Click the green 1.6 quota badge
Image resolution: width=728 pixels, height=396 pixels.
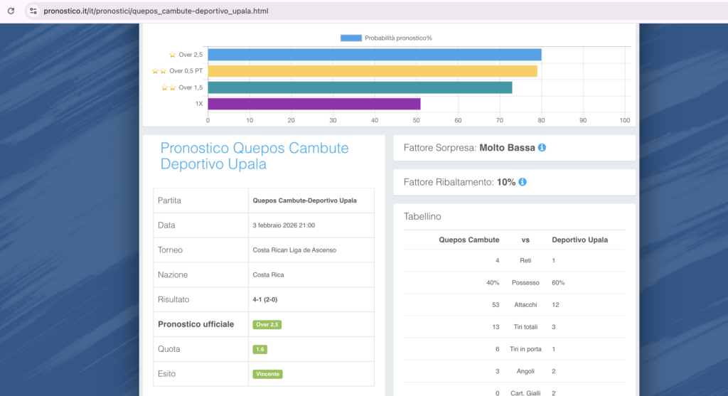(x=259, y=349)
